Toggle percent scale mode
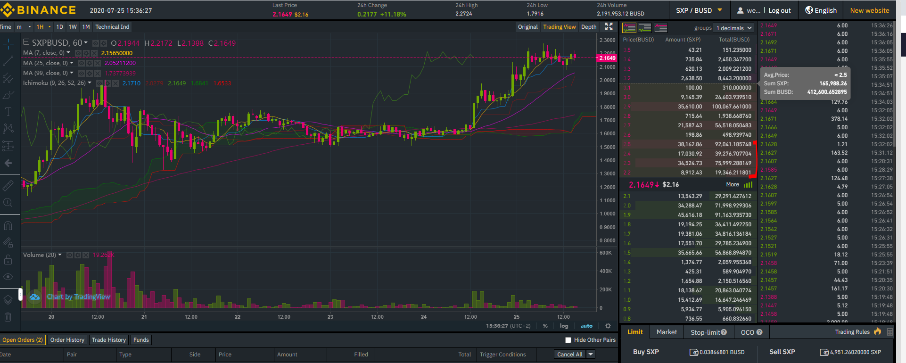This screenshot has width=906, height=363. coord(545,326)
